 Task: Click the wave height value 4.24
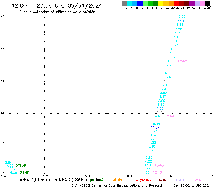148,165
